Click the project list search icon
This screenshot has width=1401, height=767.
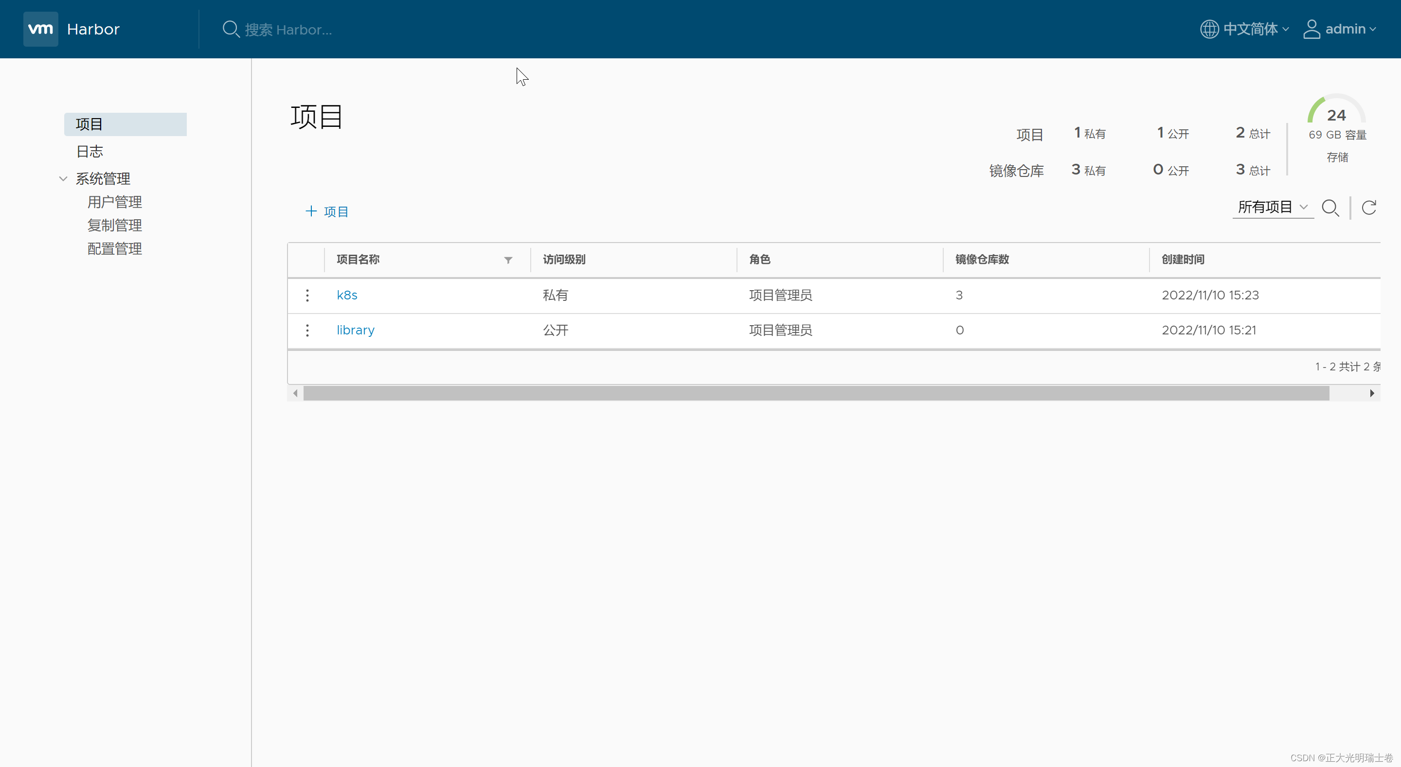click(x=1330, y=208)
